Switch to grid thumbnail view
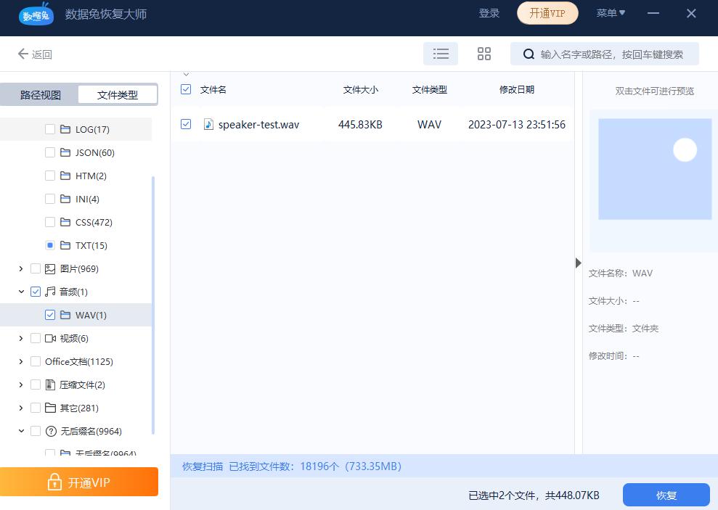This screenshot has width=718, height=510. [484, 54]
